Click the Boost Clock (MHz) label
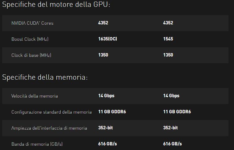Viewport: 234px width, 150px height. tap(30, 39)
